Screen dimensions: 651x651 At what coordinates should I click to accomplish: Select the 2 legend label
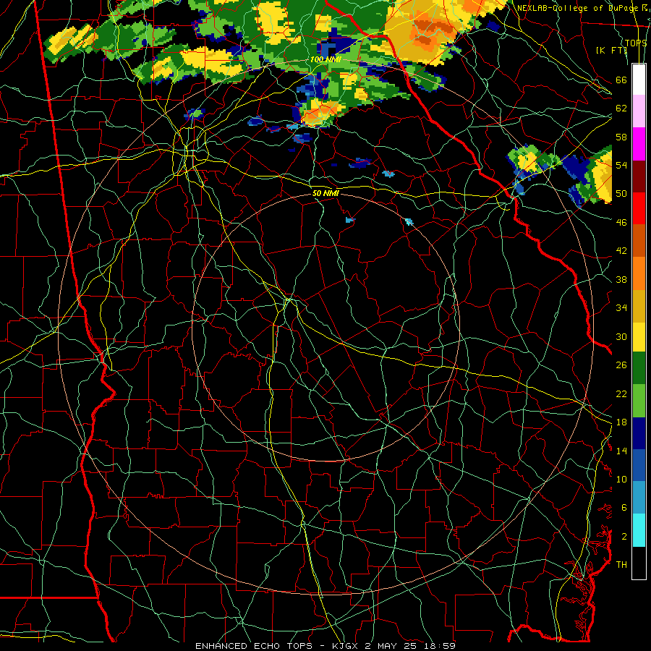coord(624,537)
